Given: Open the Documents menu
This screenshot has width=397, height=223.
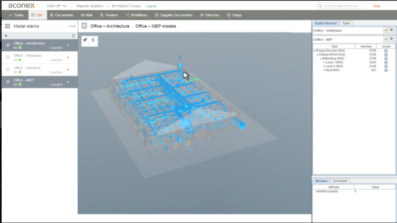Looking at the screenshot, I should (61, 15).
